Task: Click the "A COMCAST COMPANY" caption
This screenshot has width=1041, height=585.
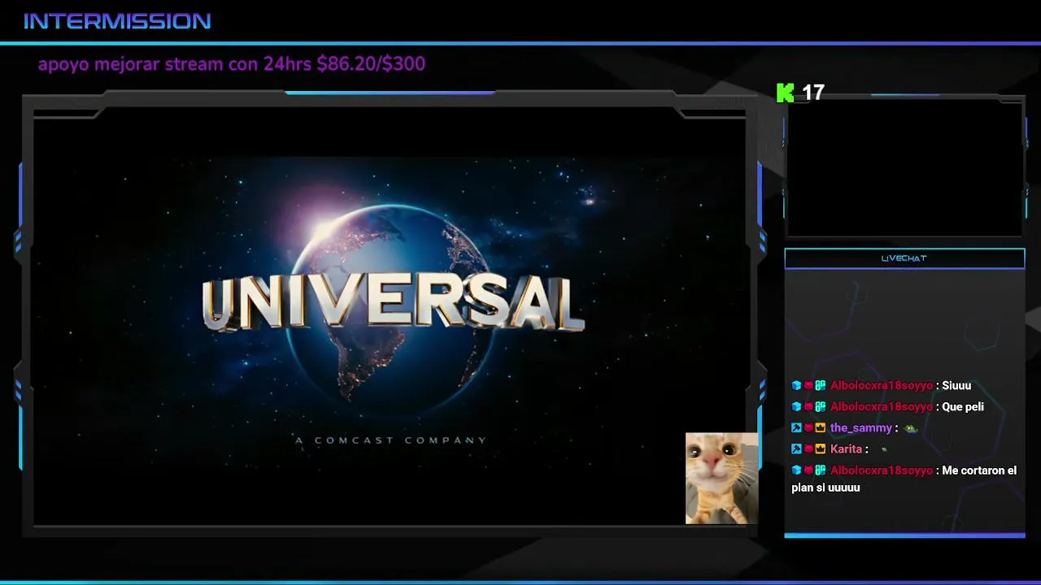Action: pos(390,440)
